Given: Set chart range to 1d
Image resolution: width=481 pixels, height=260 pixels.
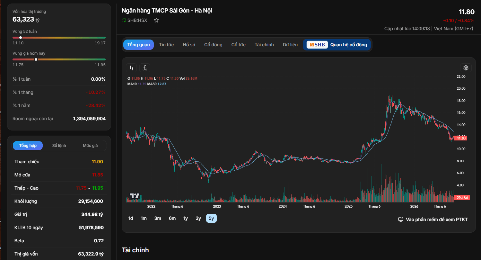Looking at the screenshot, I should coord(131,218).
